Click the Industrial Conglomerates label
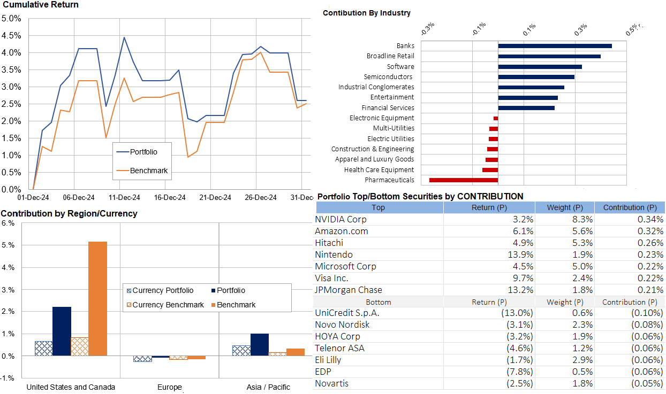This screenshot has height=394, width=666. click(x=376, y=87)
